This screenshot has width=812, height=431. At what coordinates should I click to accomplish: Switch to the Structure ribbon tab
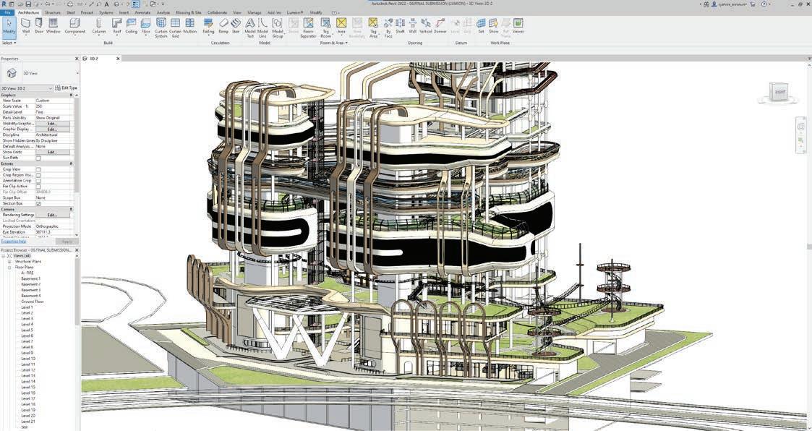(52, 12)
